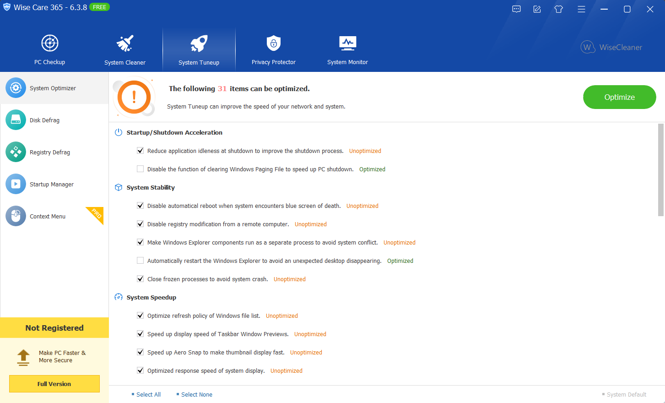Click Make PC Faster & More Secure text
This screenshot has width=665, height=403.
[x=62, y=356]
